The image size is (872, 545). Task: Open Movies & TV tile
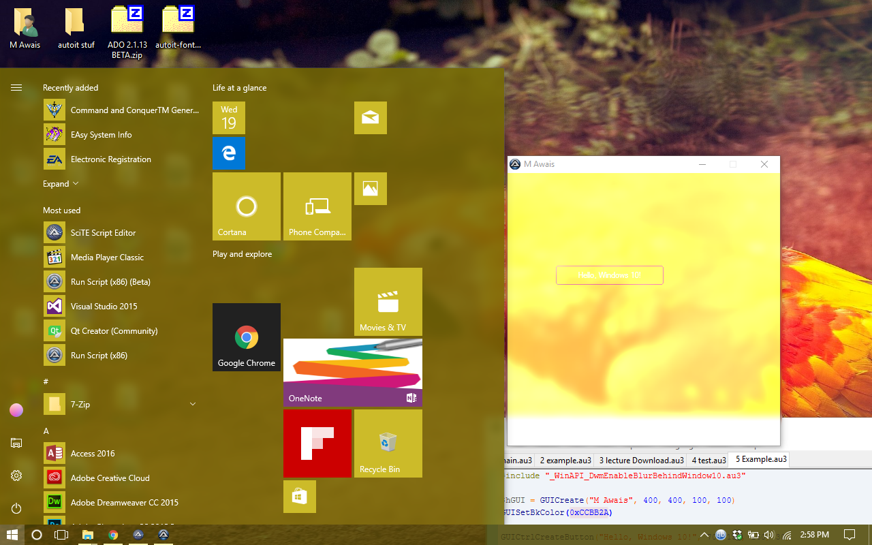388,302
